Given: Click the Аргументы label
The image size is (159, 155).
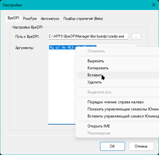Looking at the screenshot, I should [25, 48].
